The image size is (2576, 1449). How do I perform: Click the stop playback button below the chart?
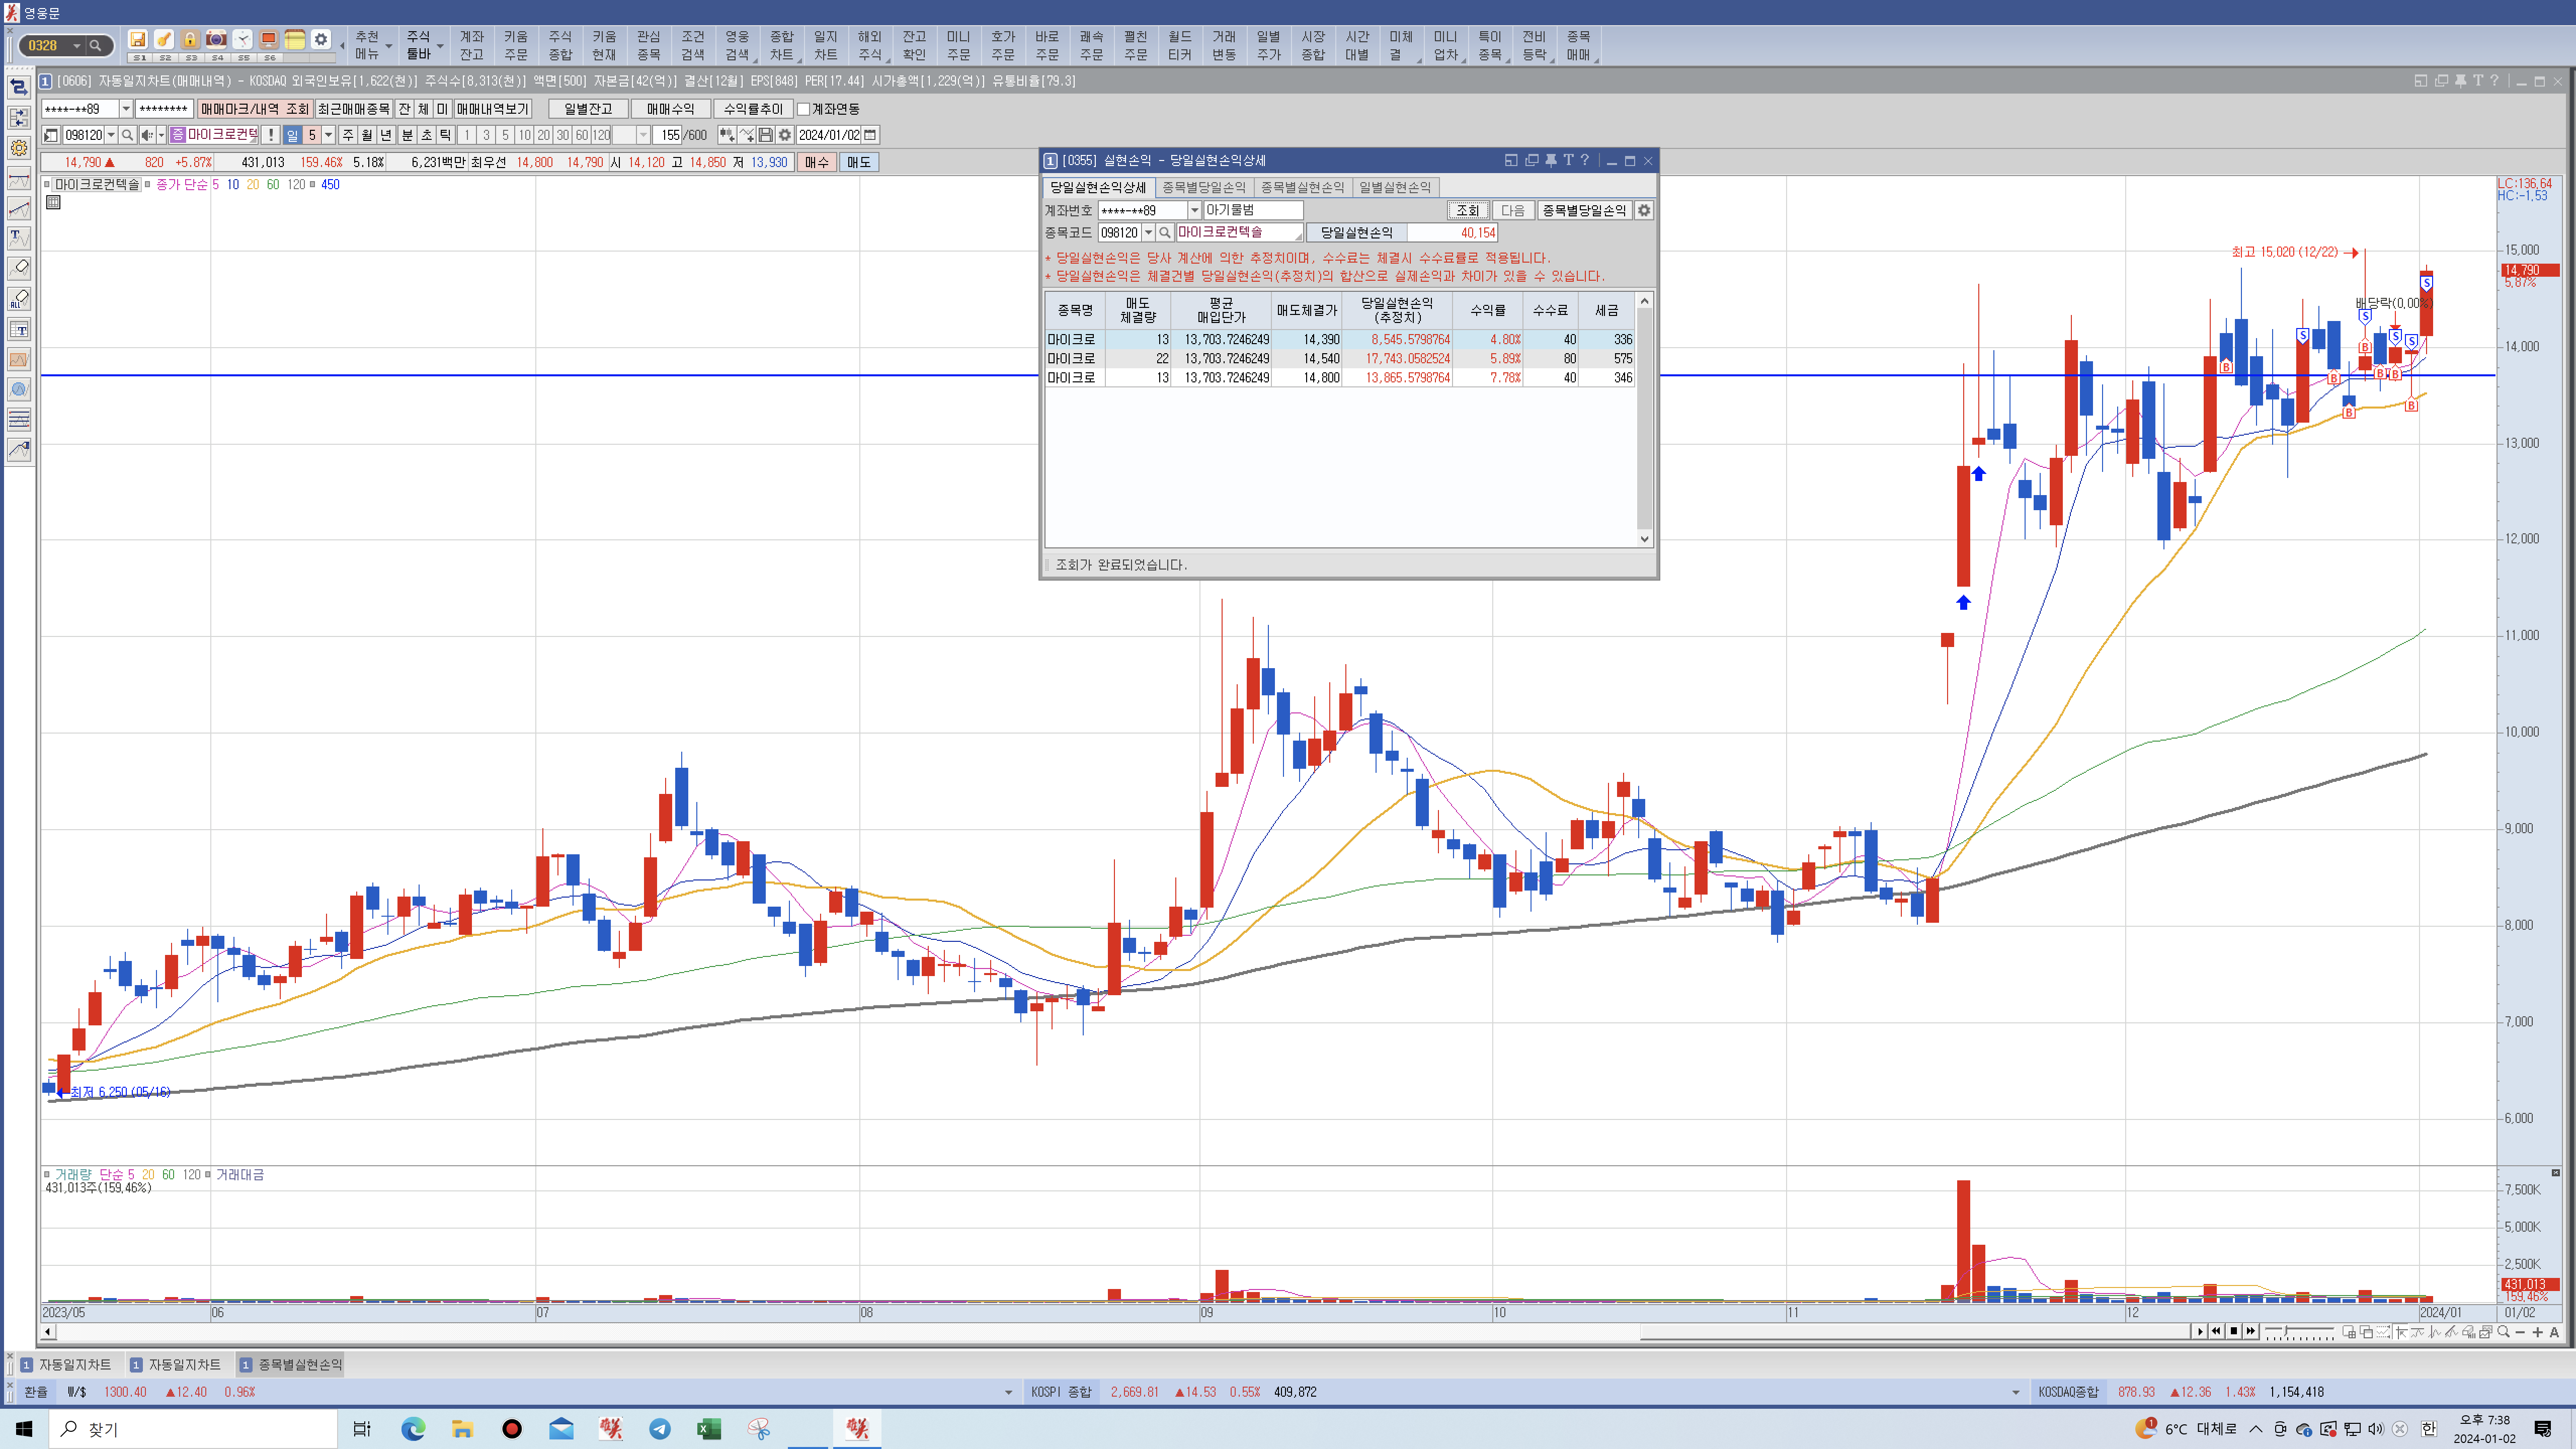tap(2234, 1331)
